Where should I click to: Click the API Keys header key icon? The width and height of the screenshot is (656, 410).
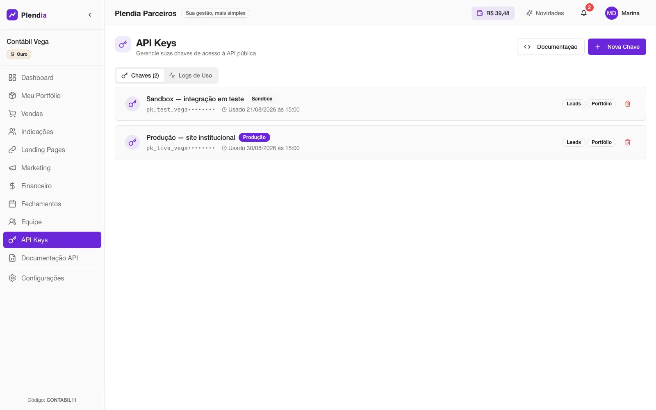point(123,44)
